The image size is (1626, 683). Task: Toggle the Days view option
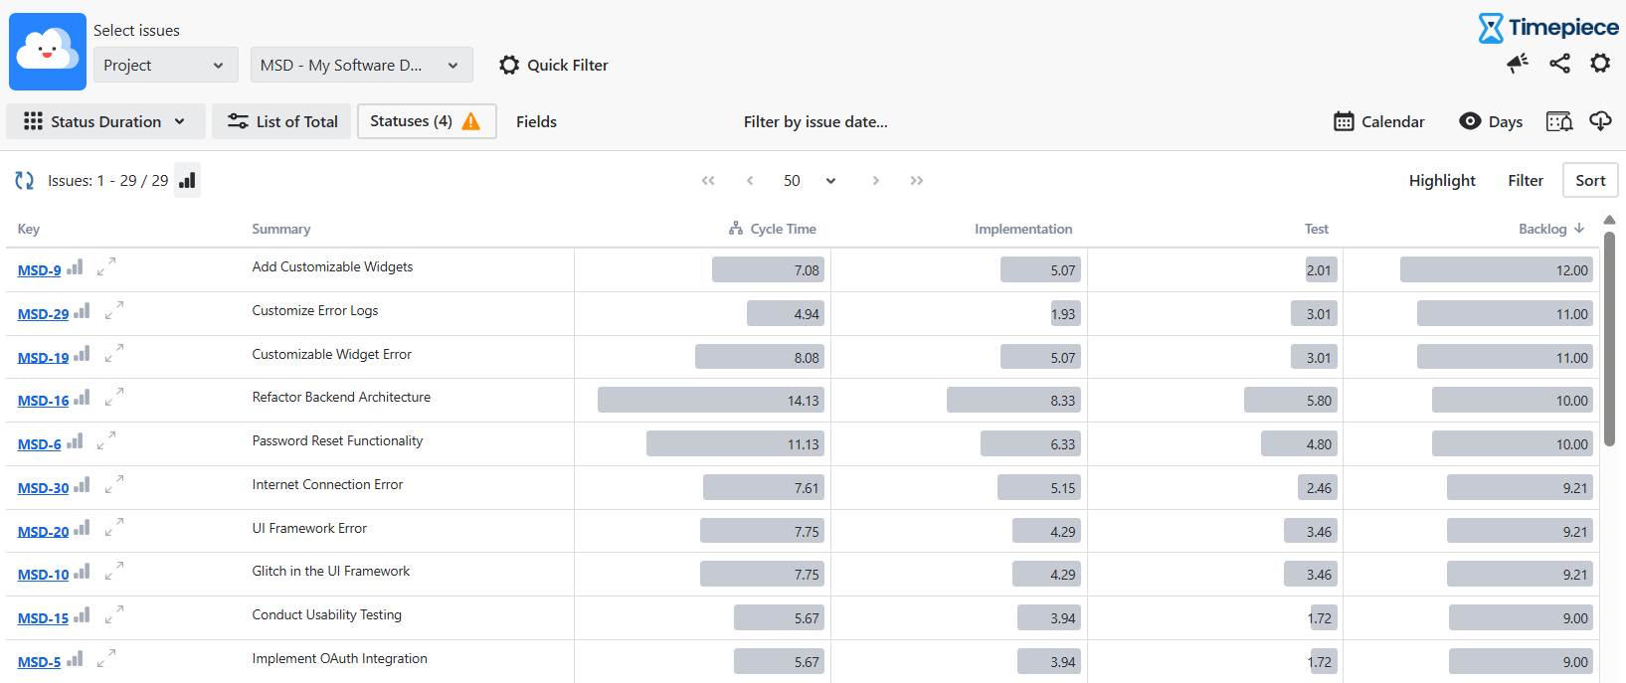[1491, 121]
